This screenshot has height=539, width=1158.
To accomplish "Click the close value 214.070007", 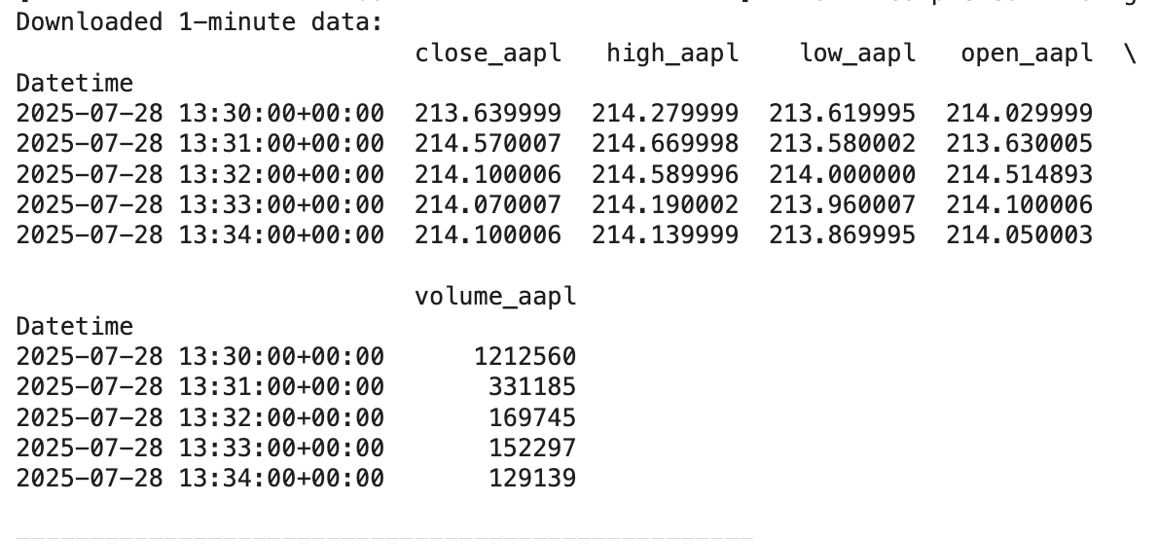I will [489, 205].
